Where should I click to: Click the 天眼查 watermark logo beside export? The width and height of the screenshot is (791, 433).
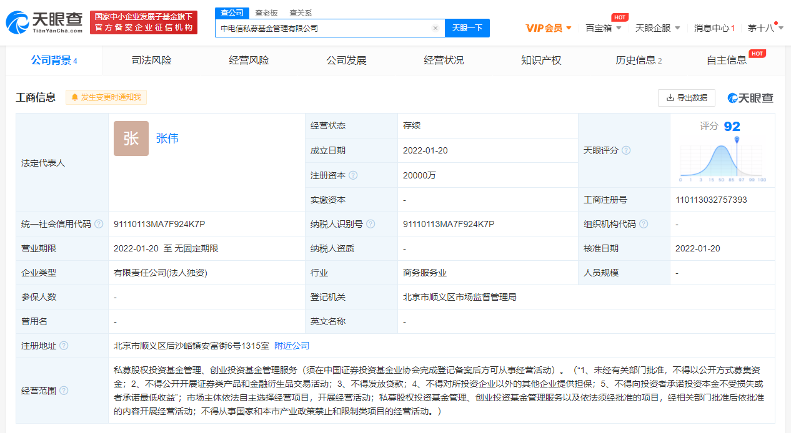pos(750,98)
